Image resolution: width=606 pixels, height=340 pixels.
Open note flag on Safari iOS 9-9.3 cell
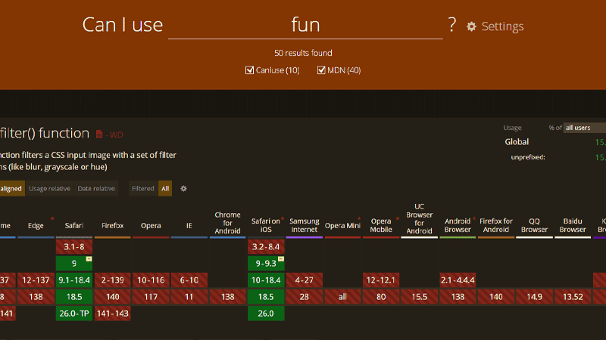pos(281,259)
